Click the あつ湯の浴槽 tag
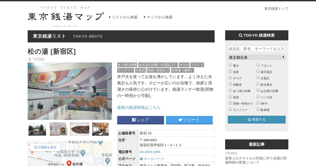Viewport: 316px width, 166px height. (127, 65)
